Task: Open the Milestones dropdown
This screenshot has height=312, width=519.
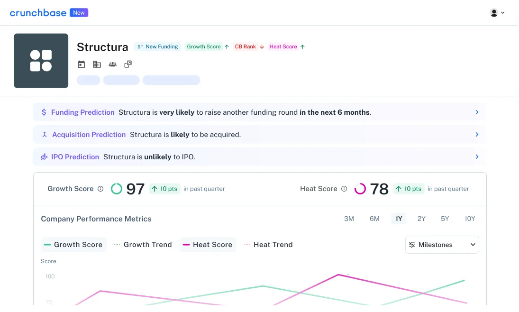Action: click(442, 245)
